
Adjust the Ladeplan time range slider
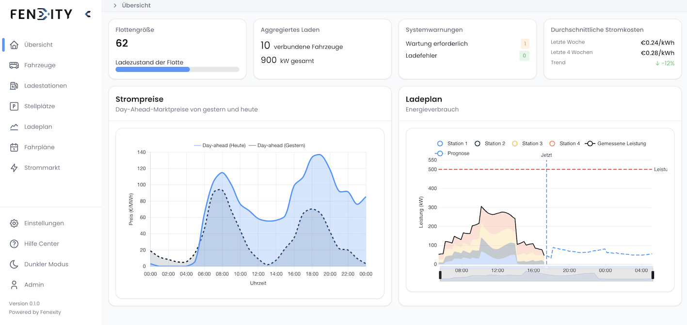pyautogui.click(x=547, y=273)
